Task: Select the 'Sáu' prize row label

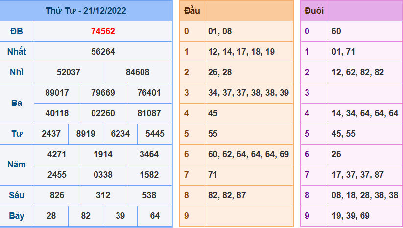Action: click(17, 195)
